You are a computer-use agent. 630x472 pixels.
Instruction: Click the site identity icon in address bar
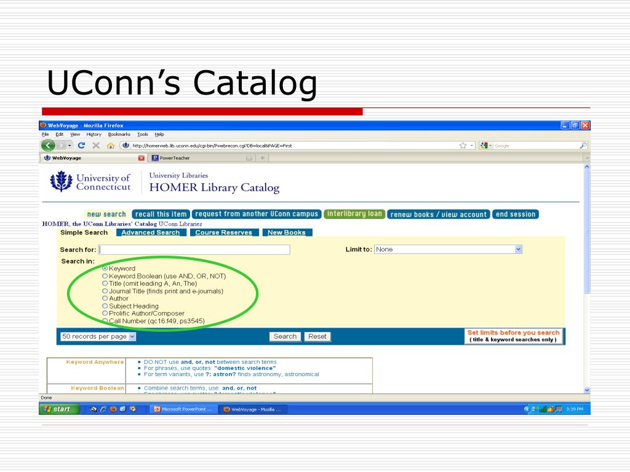[126, 145]
